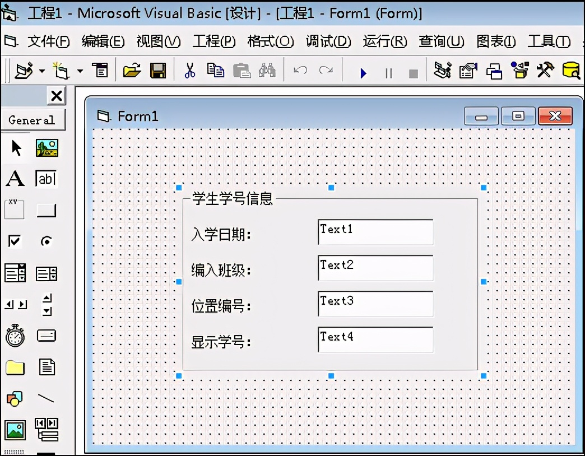
Task: Click the Add Standard EXE Project icon
Action: tap(24, 70)
